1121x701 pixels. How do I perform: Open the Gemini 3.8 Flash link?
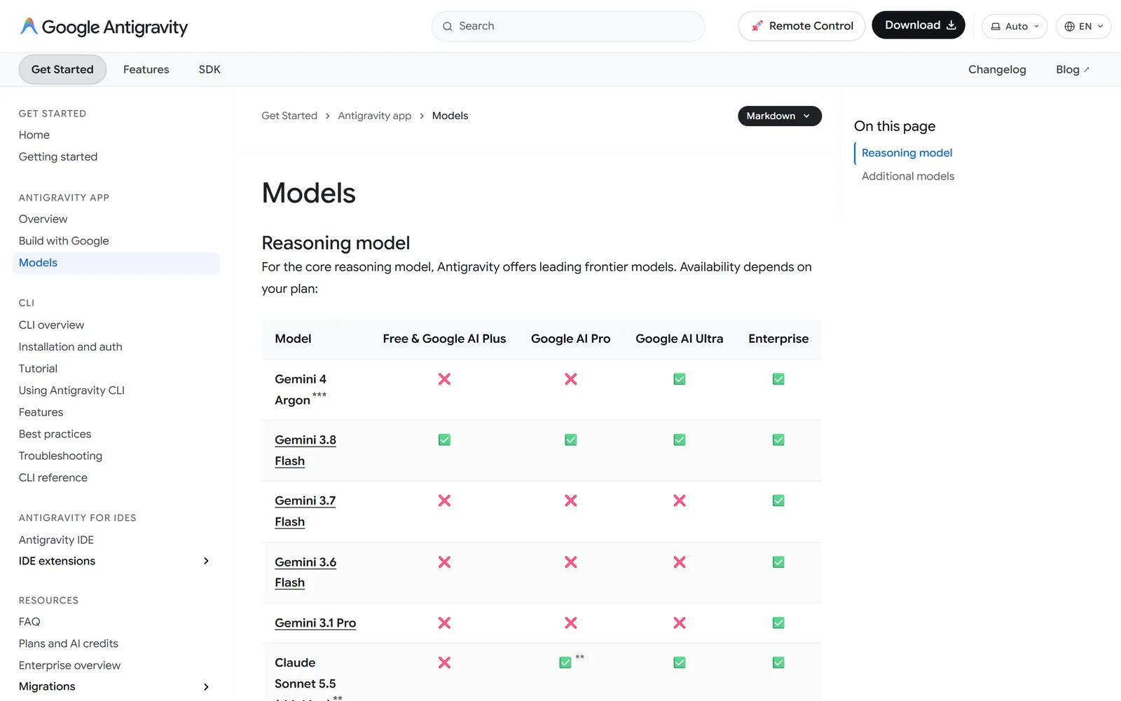(305, 450)
